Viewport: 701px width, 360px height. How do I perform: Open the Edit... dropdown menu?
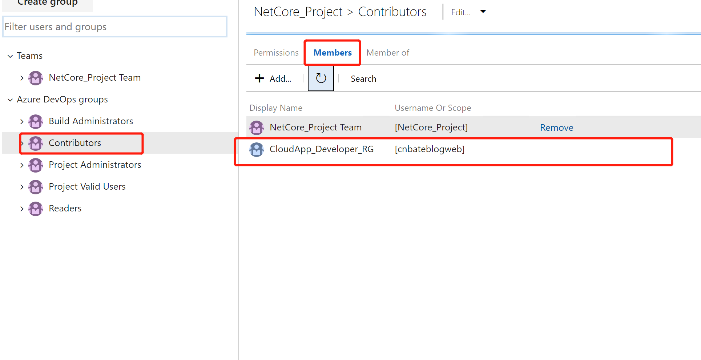click(468, 12)
